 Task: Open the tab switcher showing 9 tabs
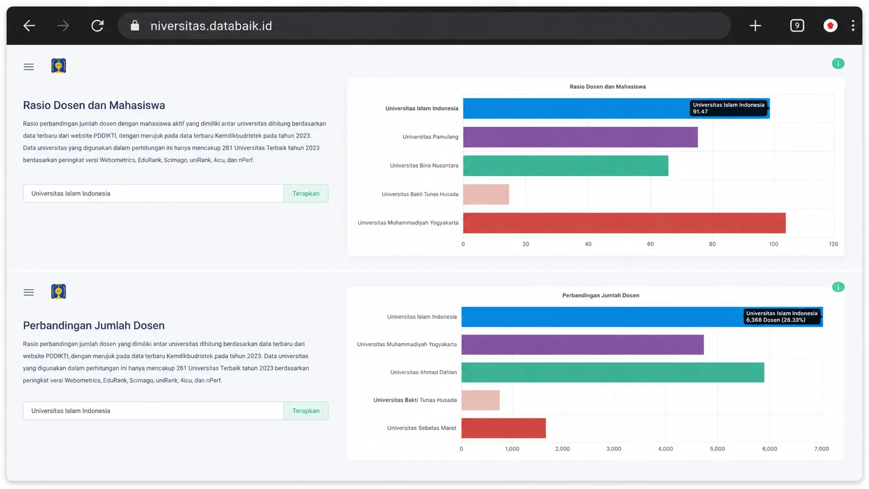point(797,25)
